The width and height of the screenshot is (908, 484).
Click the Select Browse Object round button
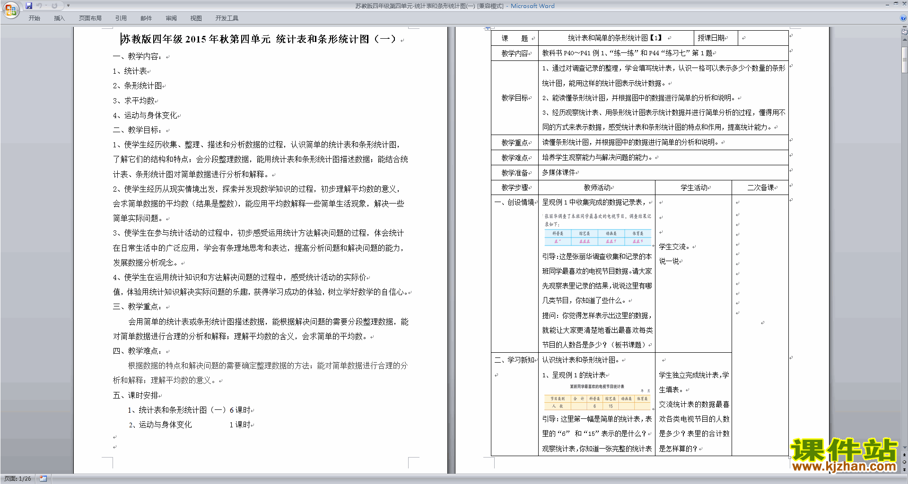point(905,462)
